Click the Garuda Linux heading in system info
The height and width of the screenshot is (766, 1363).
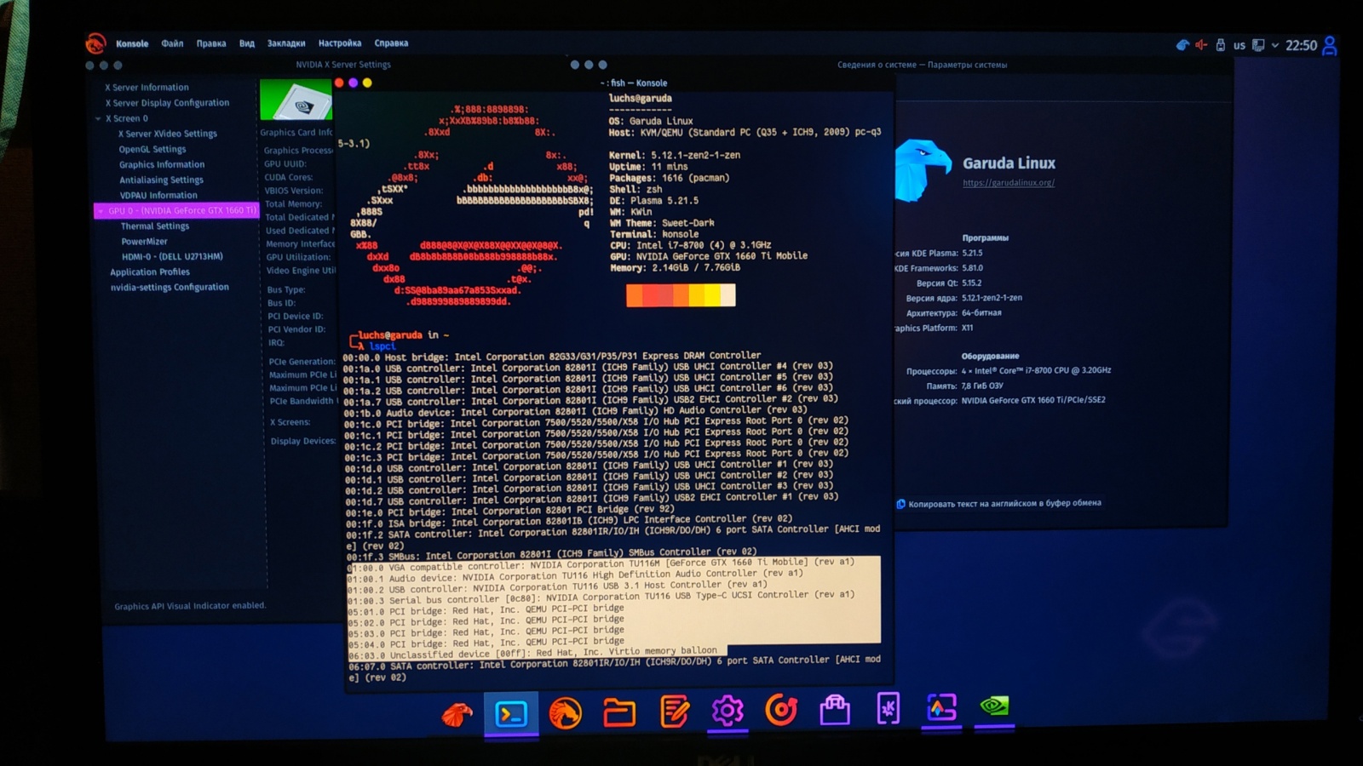[1009, 163]
